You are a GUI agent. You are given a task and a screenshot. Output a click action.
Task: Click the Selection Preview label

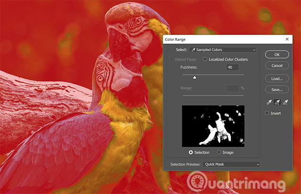[185, 164]
